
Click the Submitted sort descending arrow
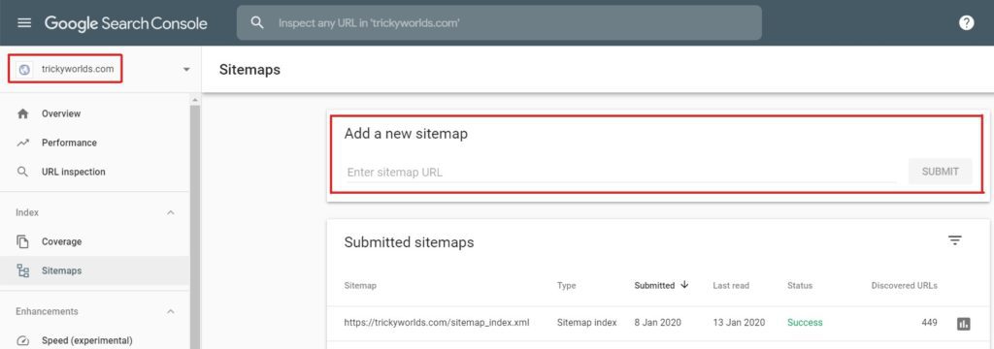(x=684, y=285)
